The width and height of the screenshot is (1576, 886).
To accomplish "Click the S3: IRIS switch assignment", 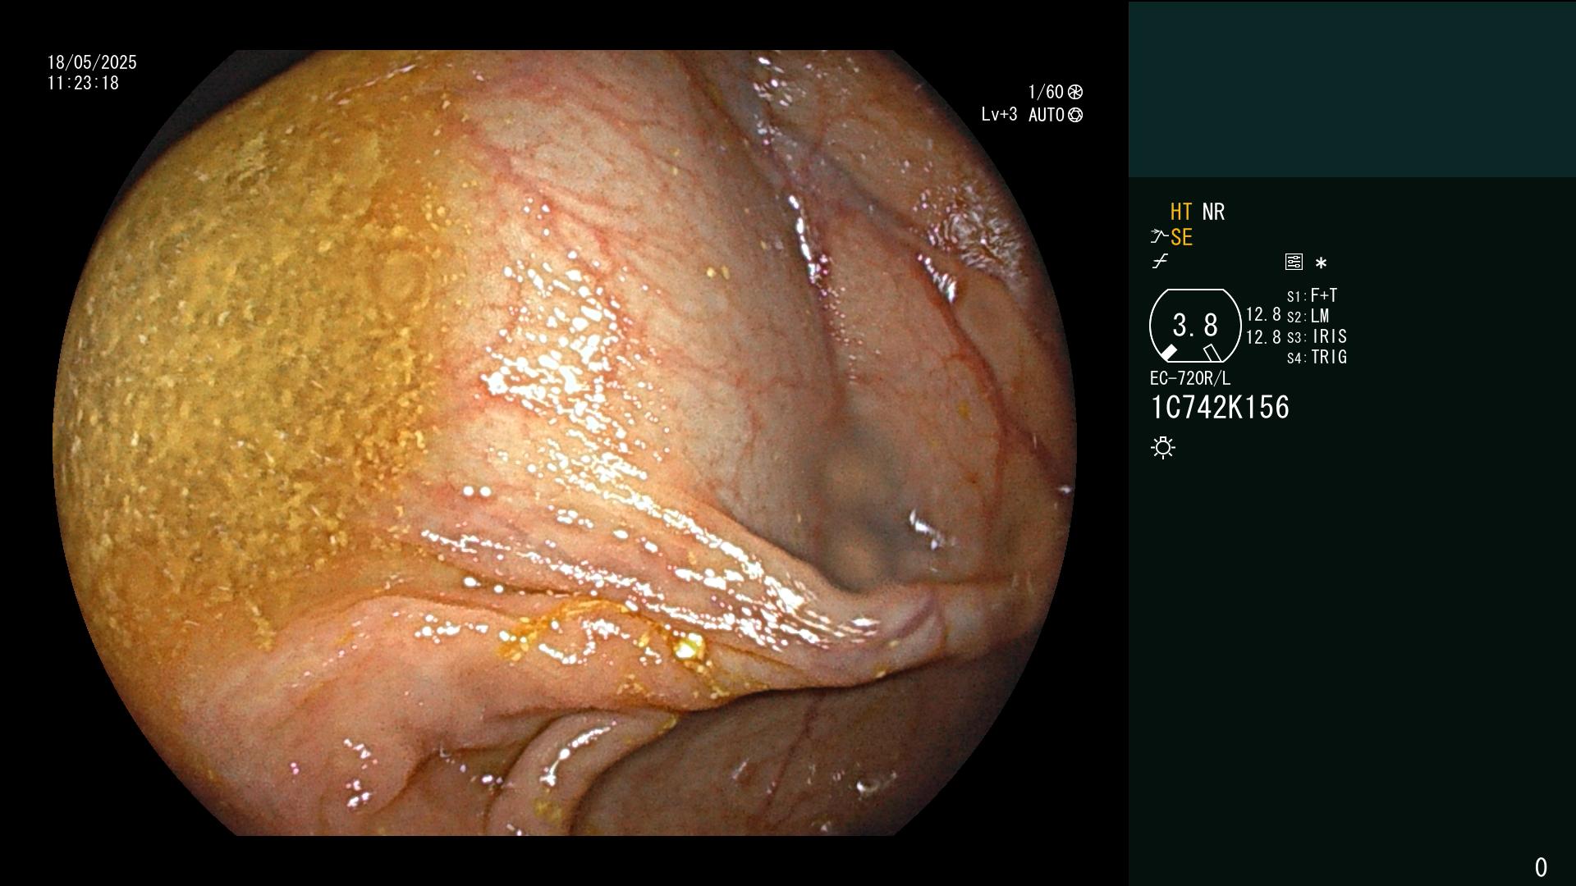I will coord(1317,336).
